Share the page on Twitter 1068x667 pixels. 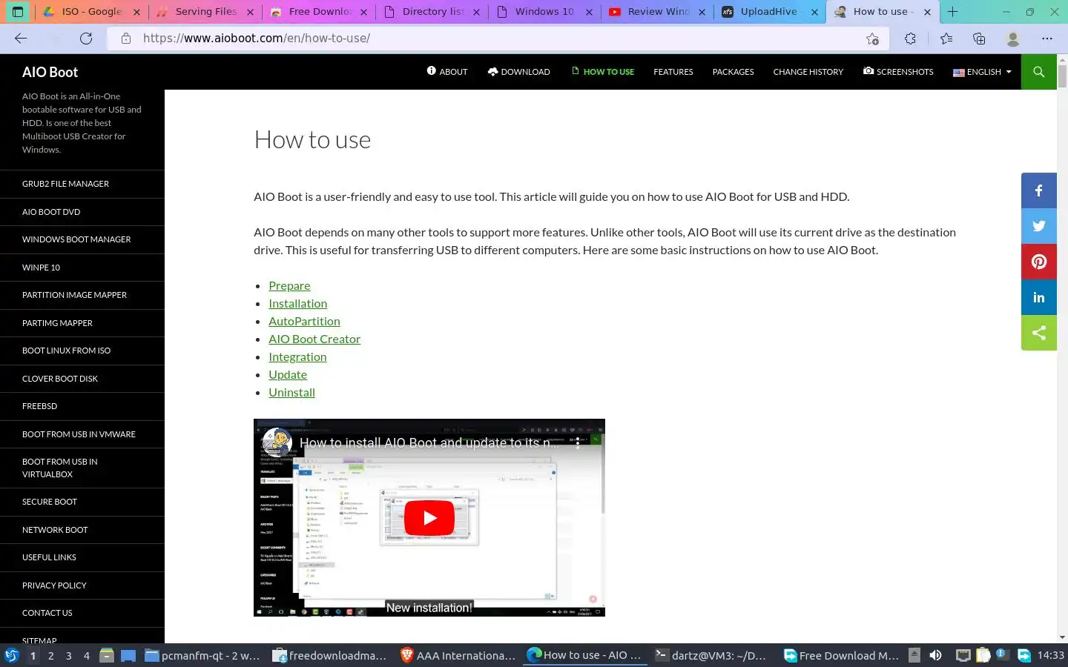pyautogui.click(x=1038, y=226)
